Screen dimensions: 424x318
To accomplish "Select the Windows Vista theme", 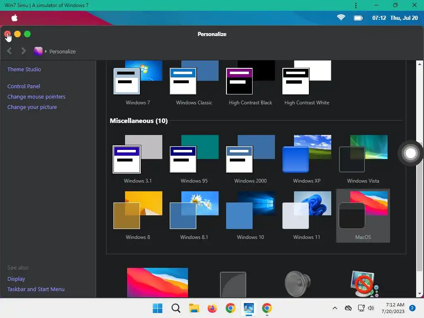I will (363, 159).
